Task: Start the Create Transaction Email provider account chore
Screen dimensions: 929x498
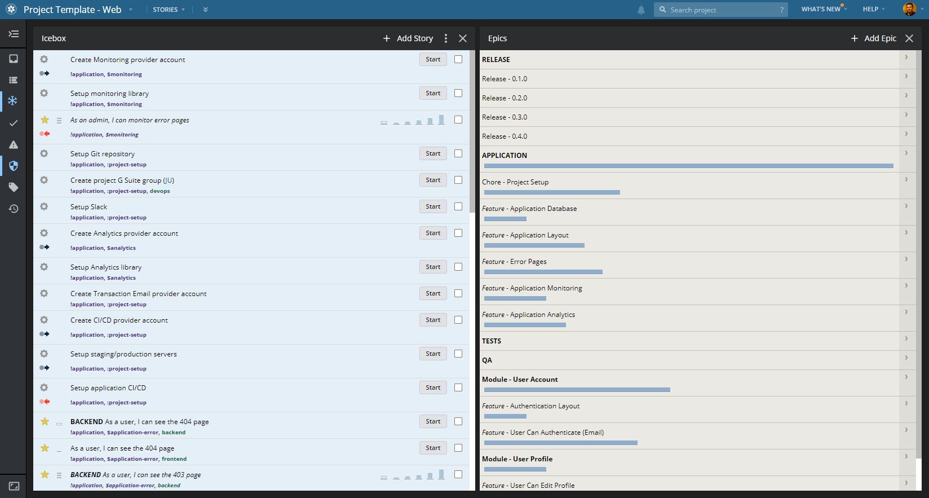Action: [433, 293]
